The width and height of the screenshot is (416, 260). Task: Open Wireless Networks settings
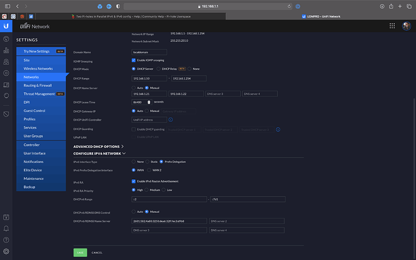[x=41, y=69]
